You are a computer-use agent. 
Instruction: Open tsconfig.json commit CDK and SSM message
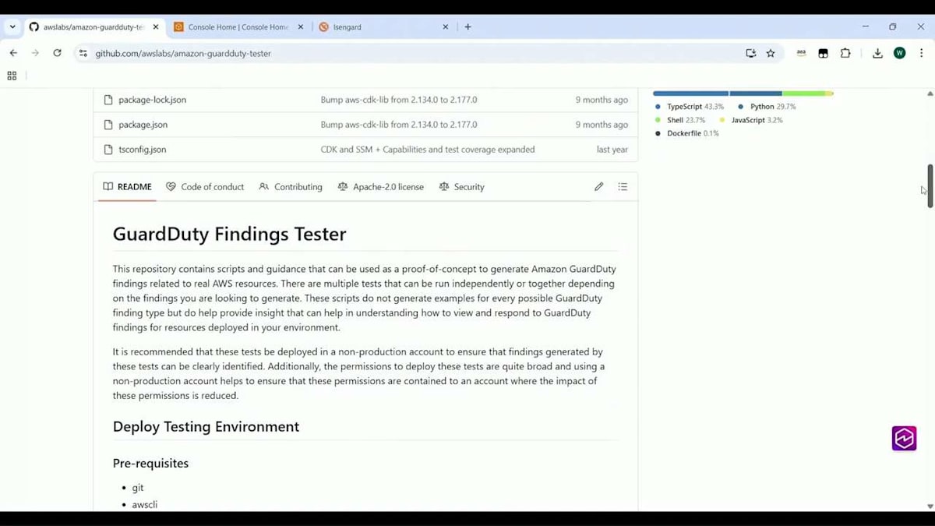(x=428, y=150)
